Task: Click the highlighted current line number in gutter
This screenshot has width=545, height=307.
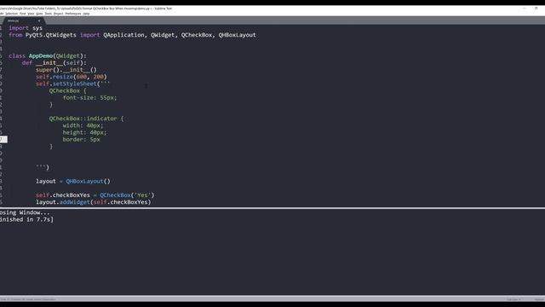Action: pyautogui.click(x=3, y=139)
